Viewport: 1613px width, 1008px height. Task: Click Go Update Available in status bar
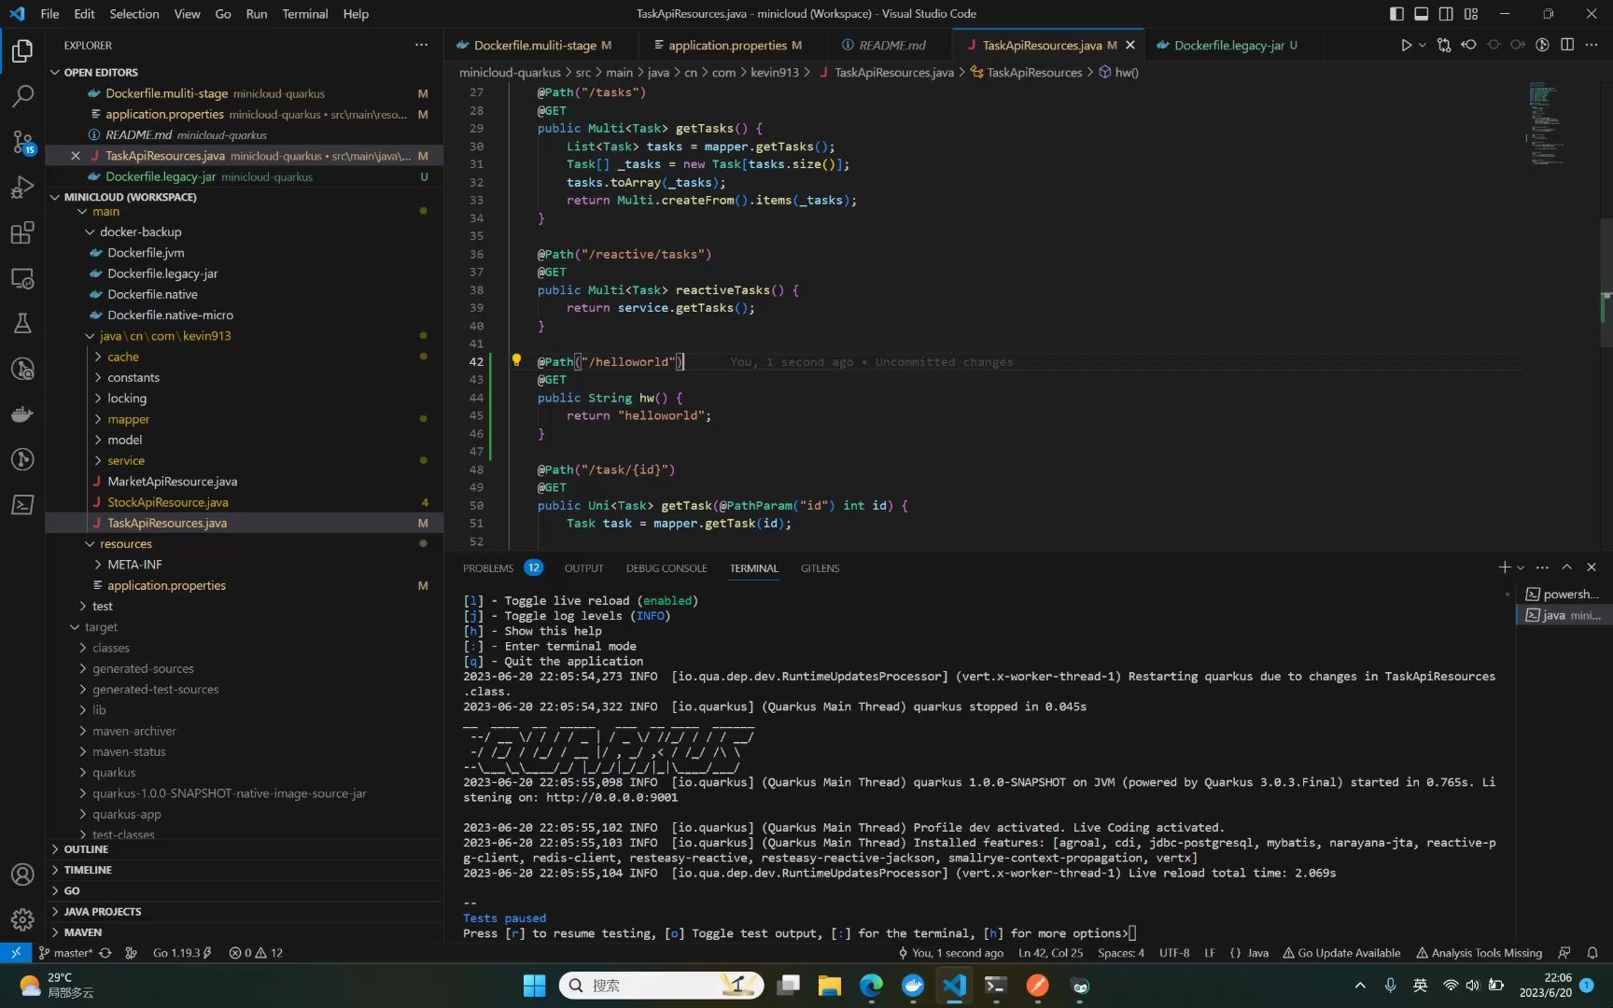click(1341, 953)
